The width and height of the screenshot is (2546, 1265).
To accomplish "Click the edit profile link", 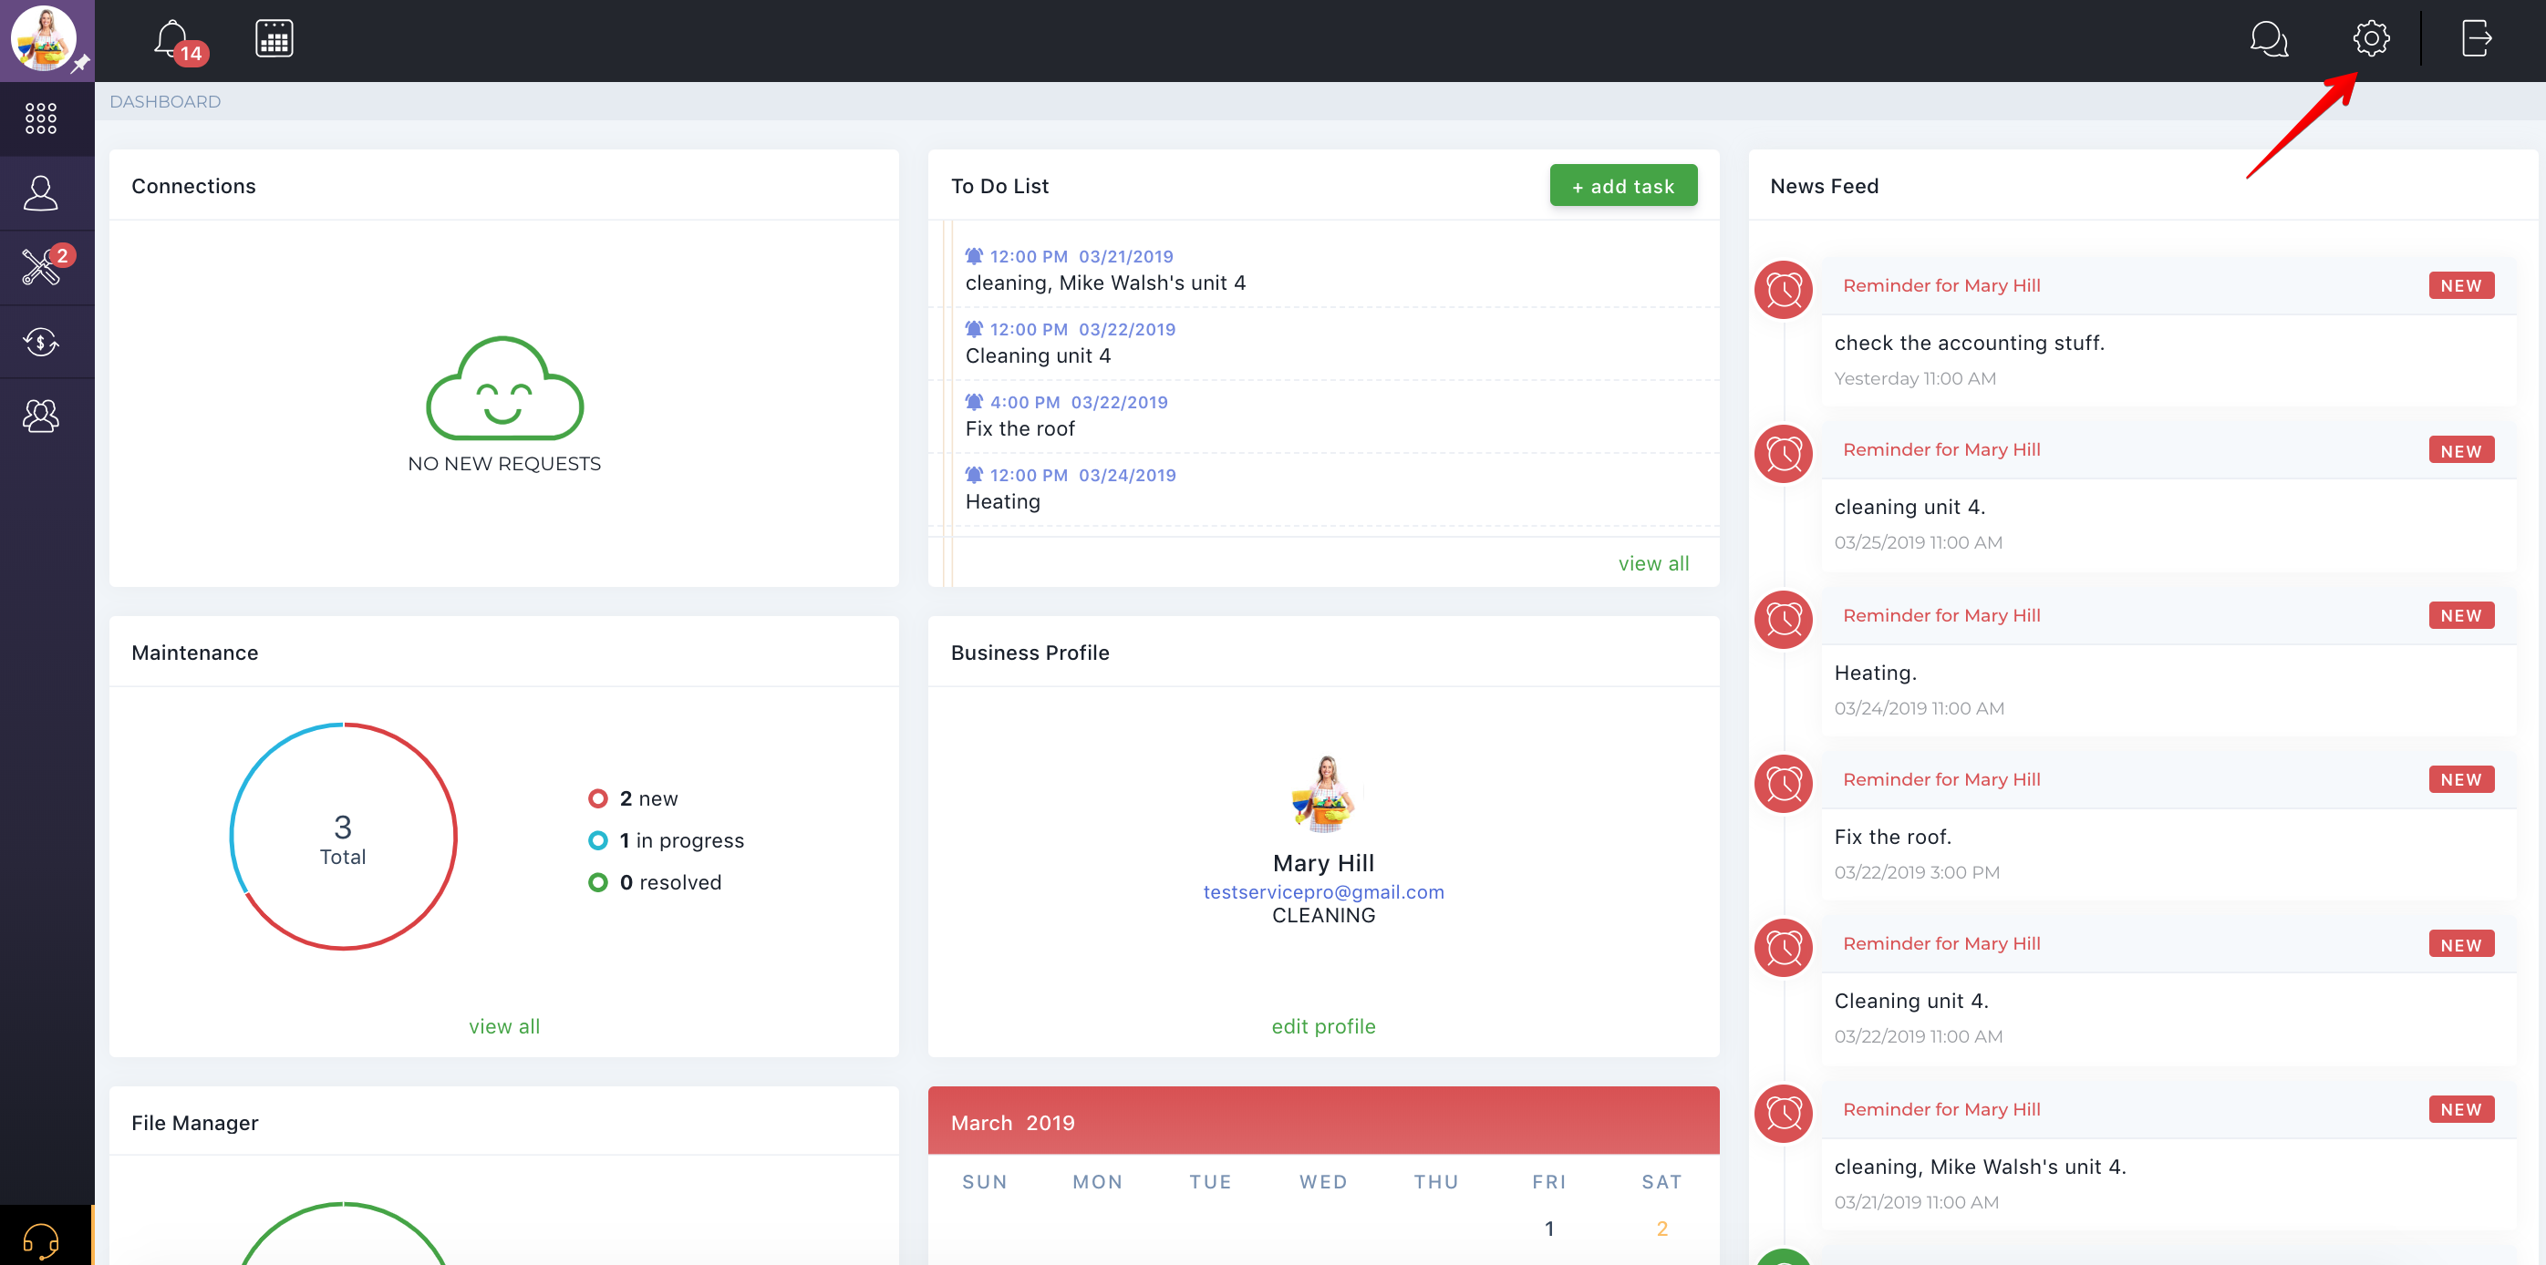I will [x=1322, y=1026].
